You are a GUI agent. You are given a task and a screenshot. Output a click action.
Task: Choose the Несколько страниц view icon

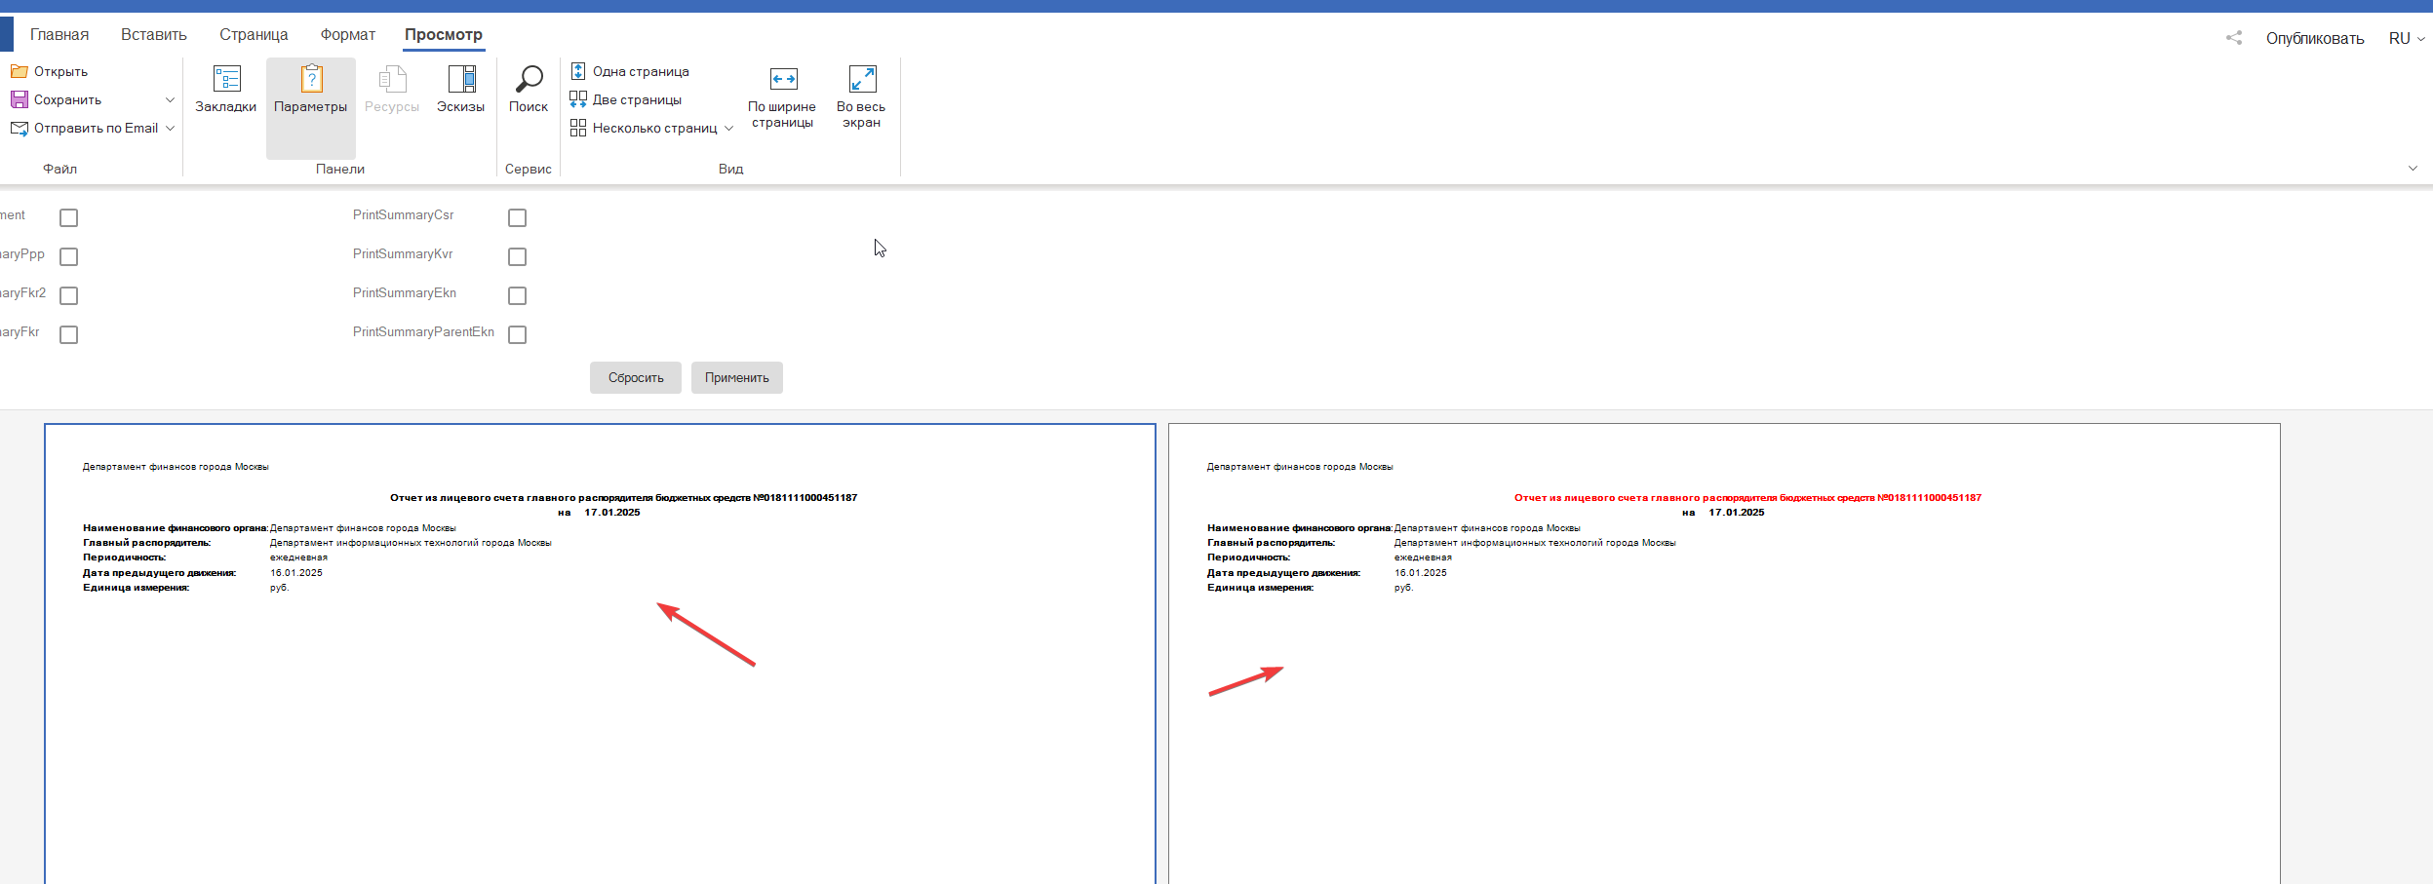pyautogui.click(x=578, y=128)
